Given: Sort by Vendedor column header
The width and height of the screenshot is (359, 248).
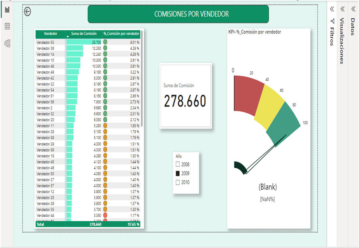Looking at the screenshot, I should [x=50, y=34].
